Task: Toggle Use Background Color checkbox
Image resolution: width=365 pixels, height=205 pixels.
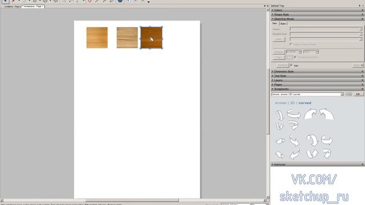Action: click(x=295, y=57)
